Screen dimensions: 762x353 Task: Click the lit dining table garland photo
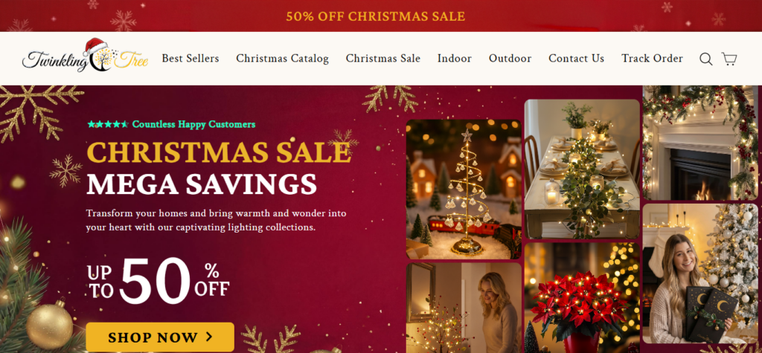click(x=582, y=169)
